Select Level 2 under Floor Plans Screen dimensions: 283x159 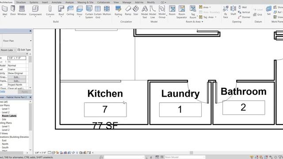[6, 112]
